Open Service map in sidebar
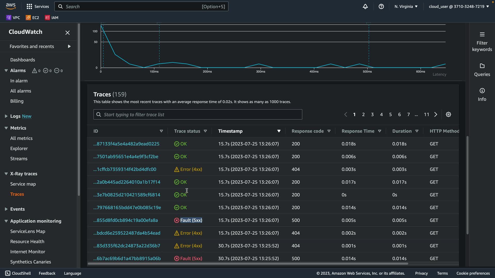The width and height of the screenshot is (495, 278). click(23, 184)
